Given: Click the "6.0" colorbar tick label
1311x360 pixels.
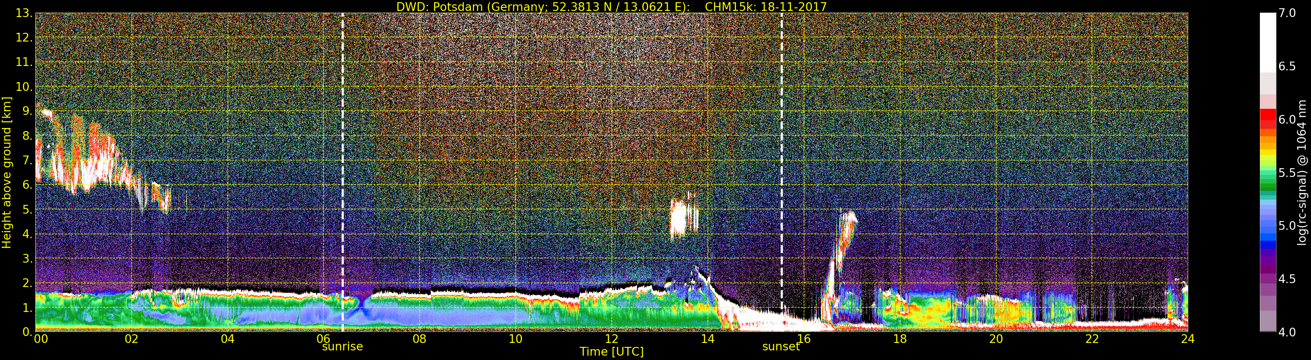Looking at the screenshot, I should [x=1287, y=120].
